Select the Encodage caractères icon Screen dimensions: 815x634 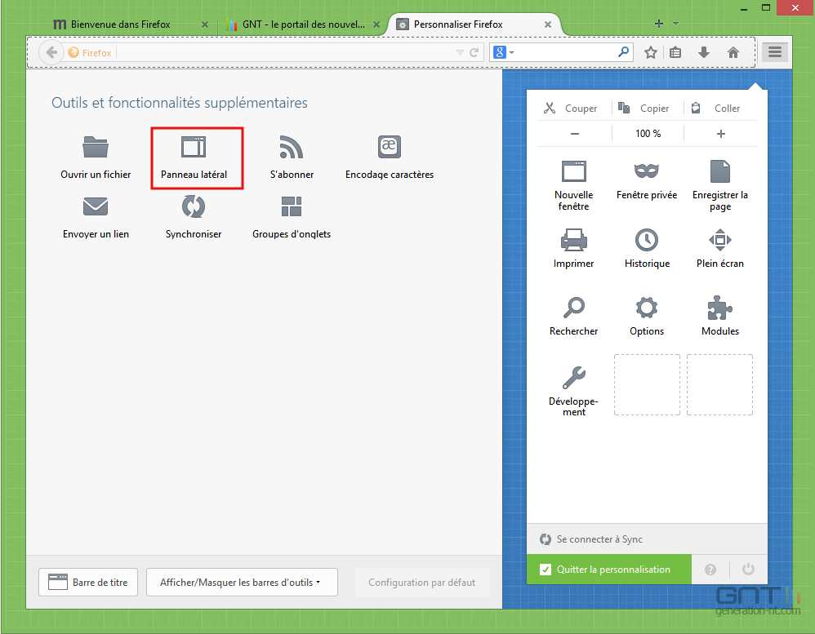pos(390,147)
